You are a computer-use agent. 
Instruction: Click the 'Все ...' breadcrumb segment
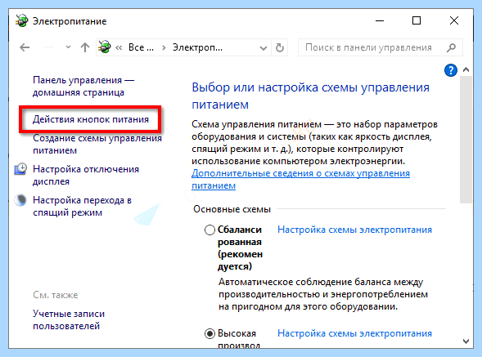click(141, 47)
